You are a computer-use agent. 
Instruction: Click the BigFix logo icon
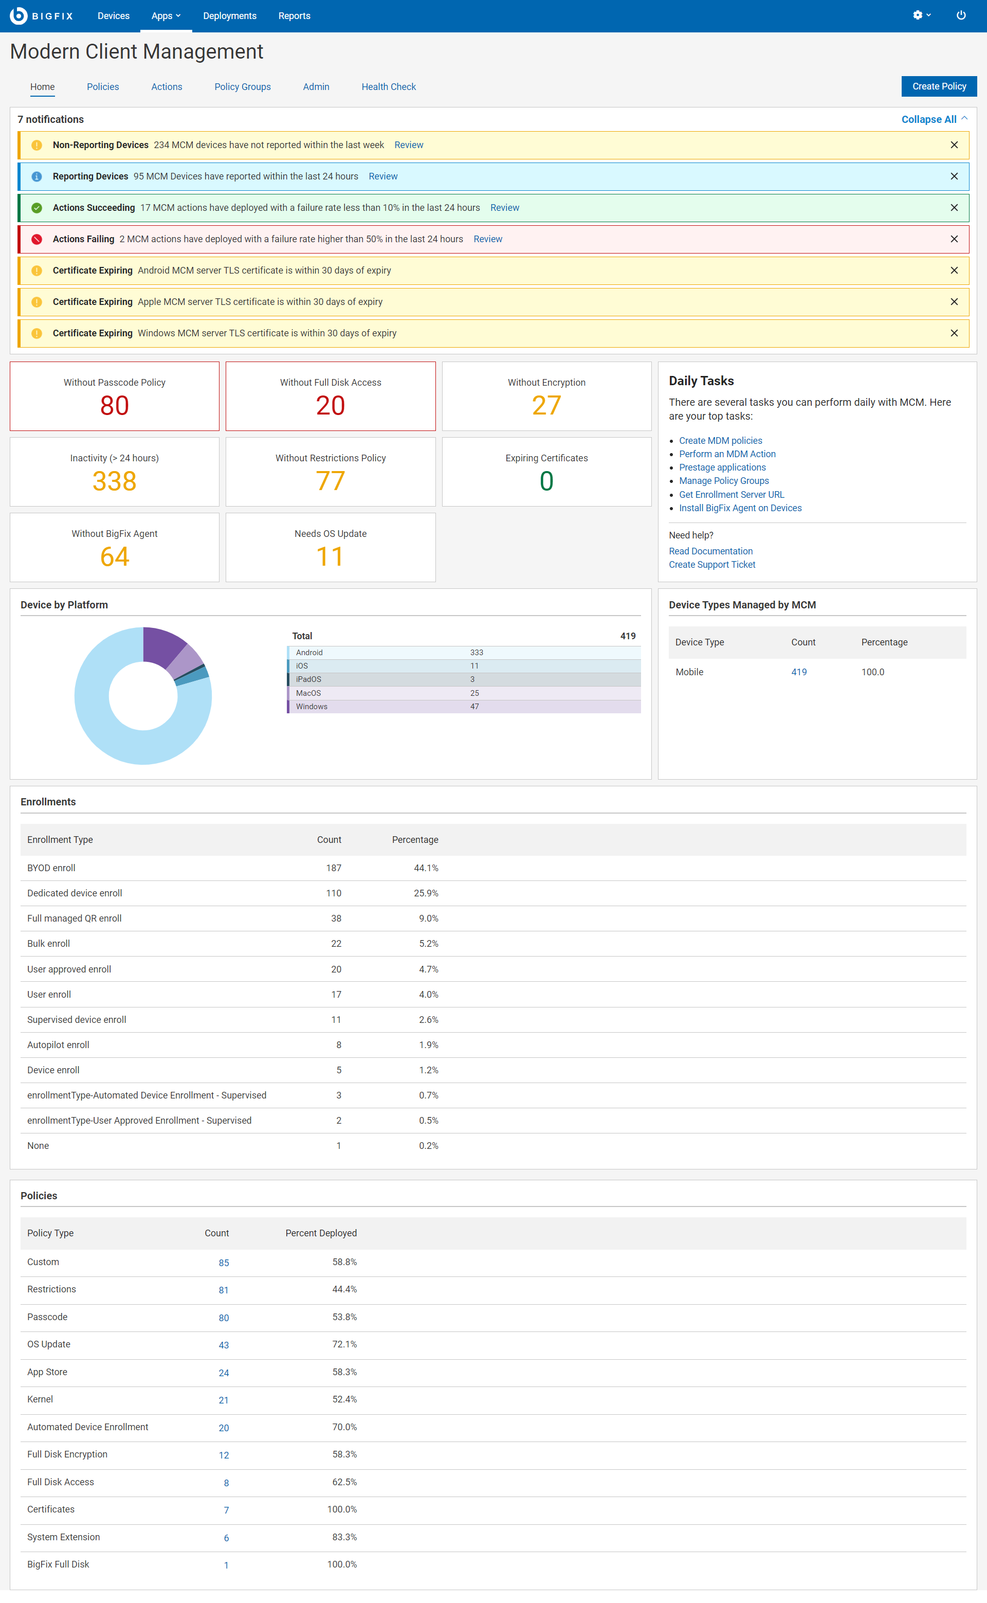click(x=19, y=15)
